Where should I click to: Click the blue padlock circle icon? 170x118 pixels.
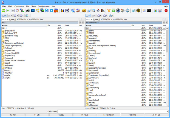[118, 11]
